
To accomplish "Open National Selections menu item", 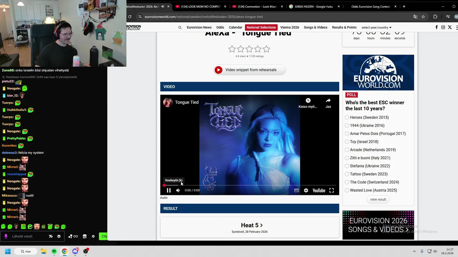I will point(261,27).
